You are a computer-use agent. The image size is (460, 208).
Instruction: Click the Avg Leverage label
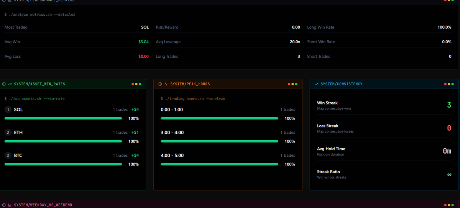point(168,42)
